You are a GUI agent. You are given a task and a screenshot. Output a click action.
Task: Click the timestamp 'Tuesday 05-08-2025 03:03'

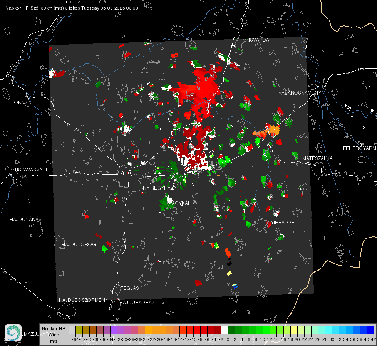(110, 8)
